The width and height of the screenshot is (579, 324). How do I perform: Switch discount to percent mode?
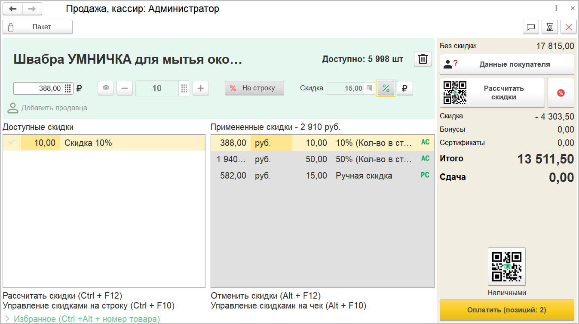[x=386, y=88]
